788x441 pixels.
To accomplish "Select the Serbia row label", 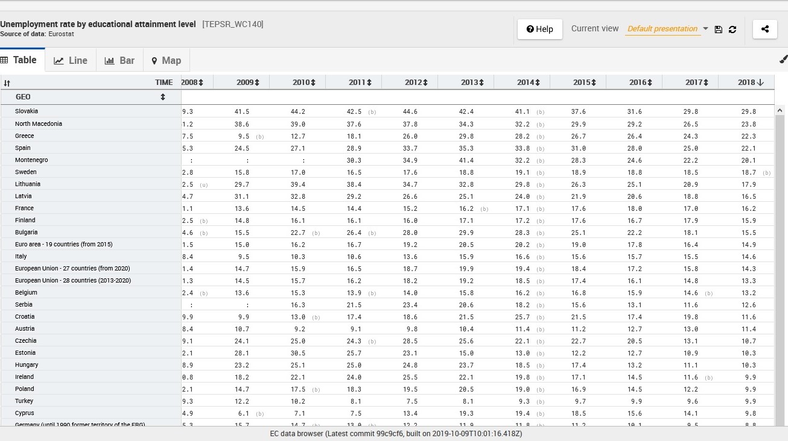I will click(24, 304).
